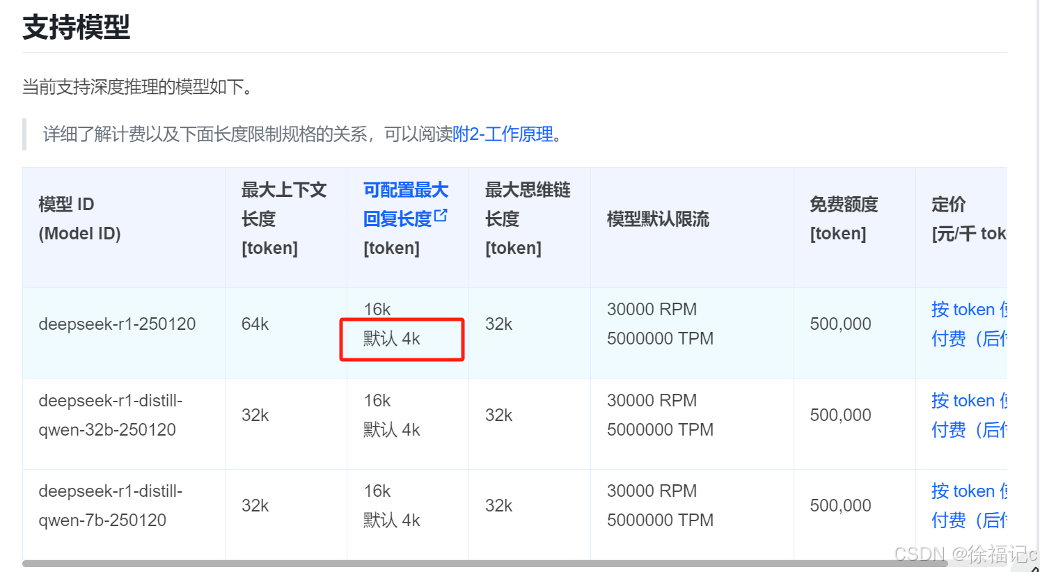Click the external-link icon beside 回复长度

[x=441, y=216]
